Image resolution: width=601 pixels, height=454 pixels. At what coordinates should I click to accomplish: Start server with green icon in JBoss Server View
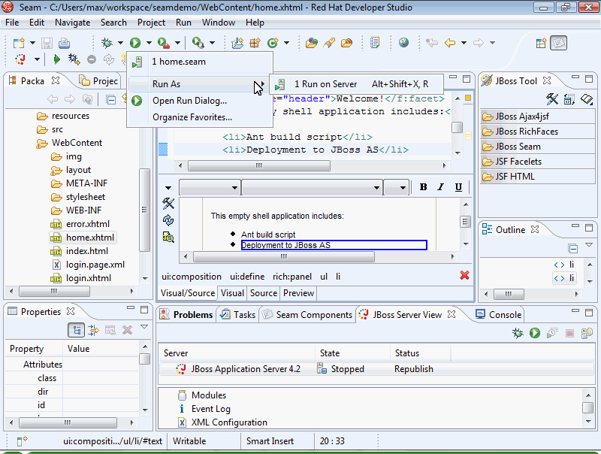(535, 333)
